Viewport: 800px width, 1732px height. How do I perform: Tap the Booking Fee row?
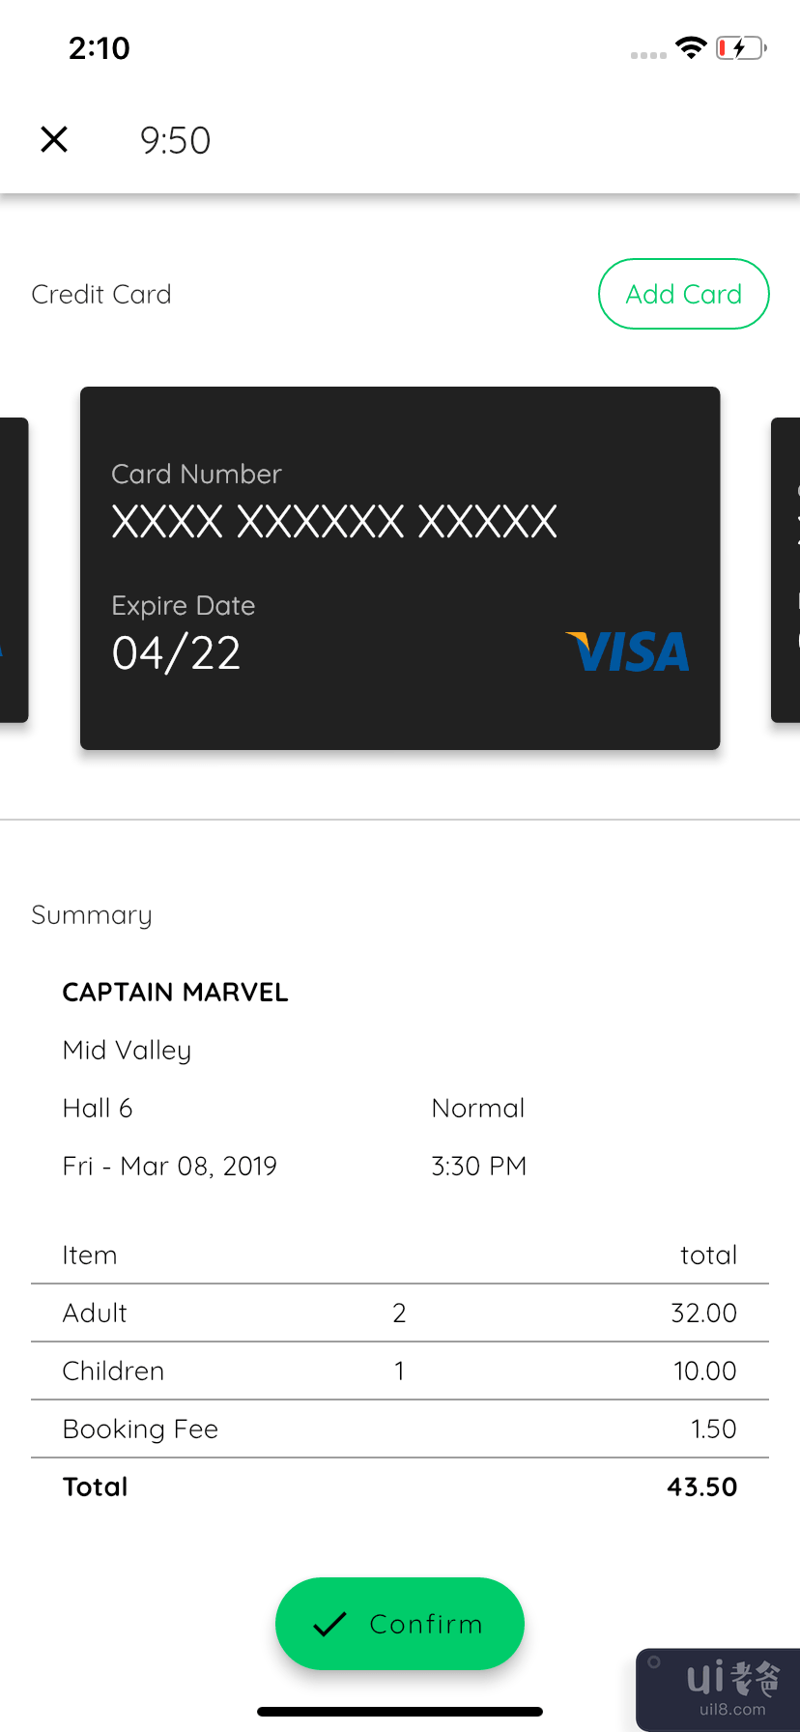pyautogui.click(x=400, y=1429)
